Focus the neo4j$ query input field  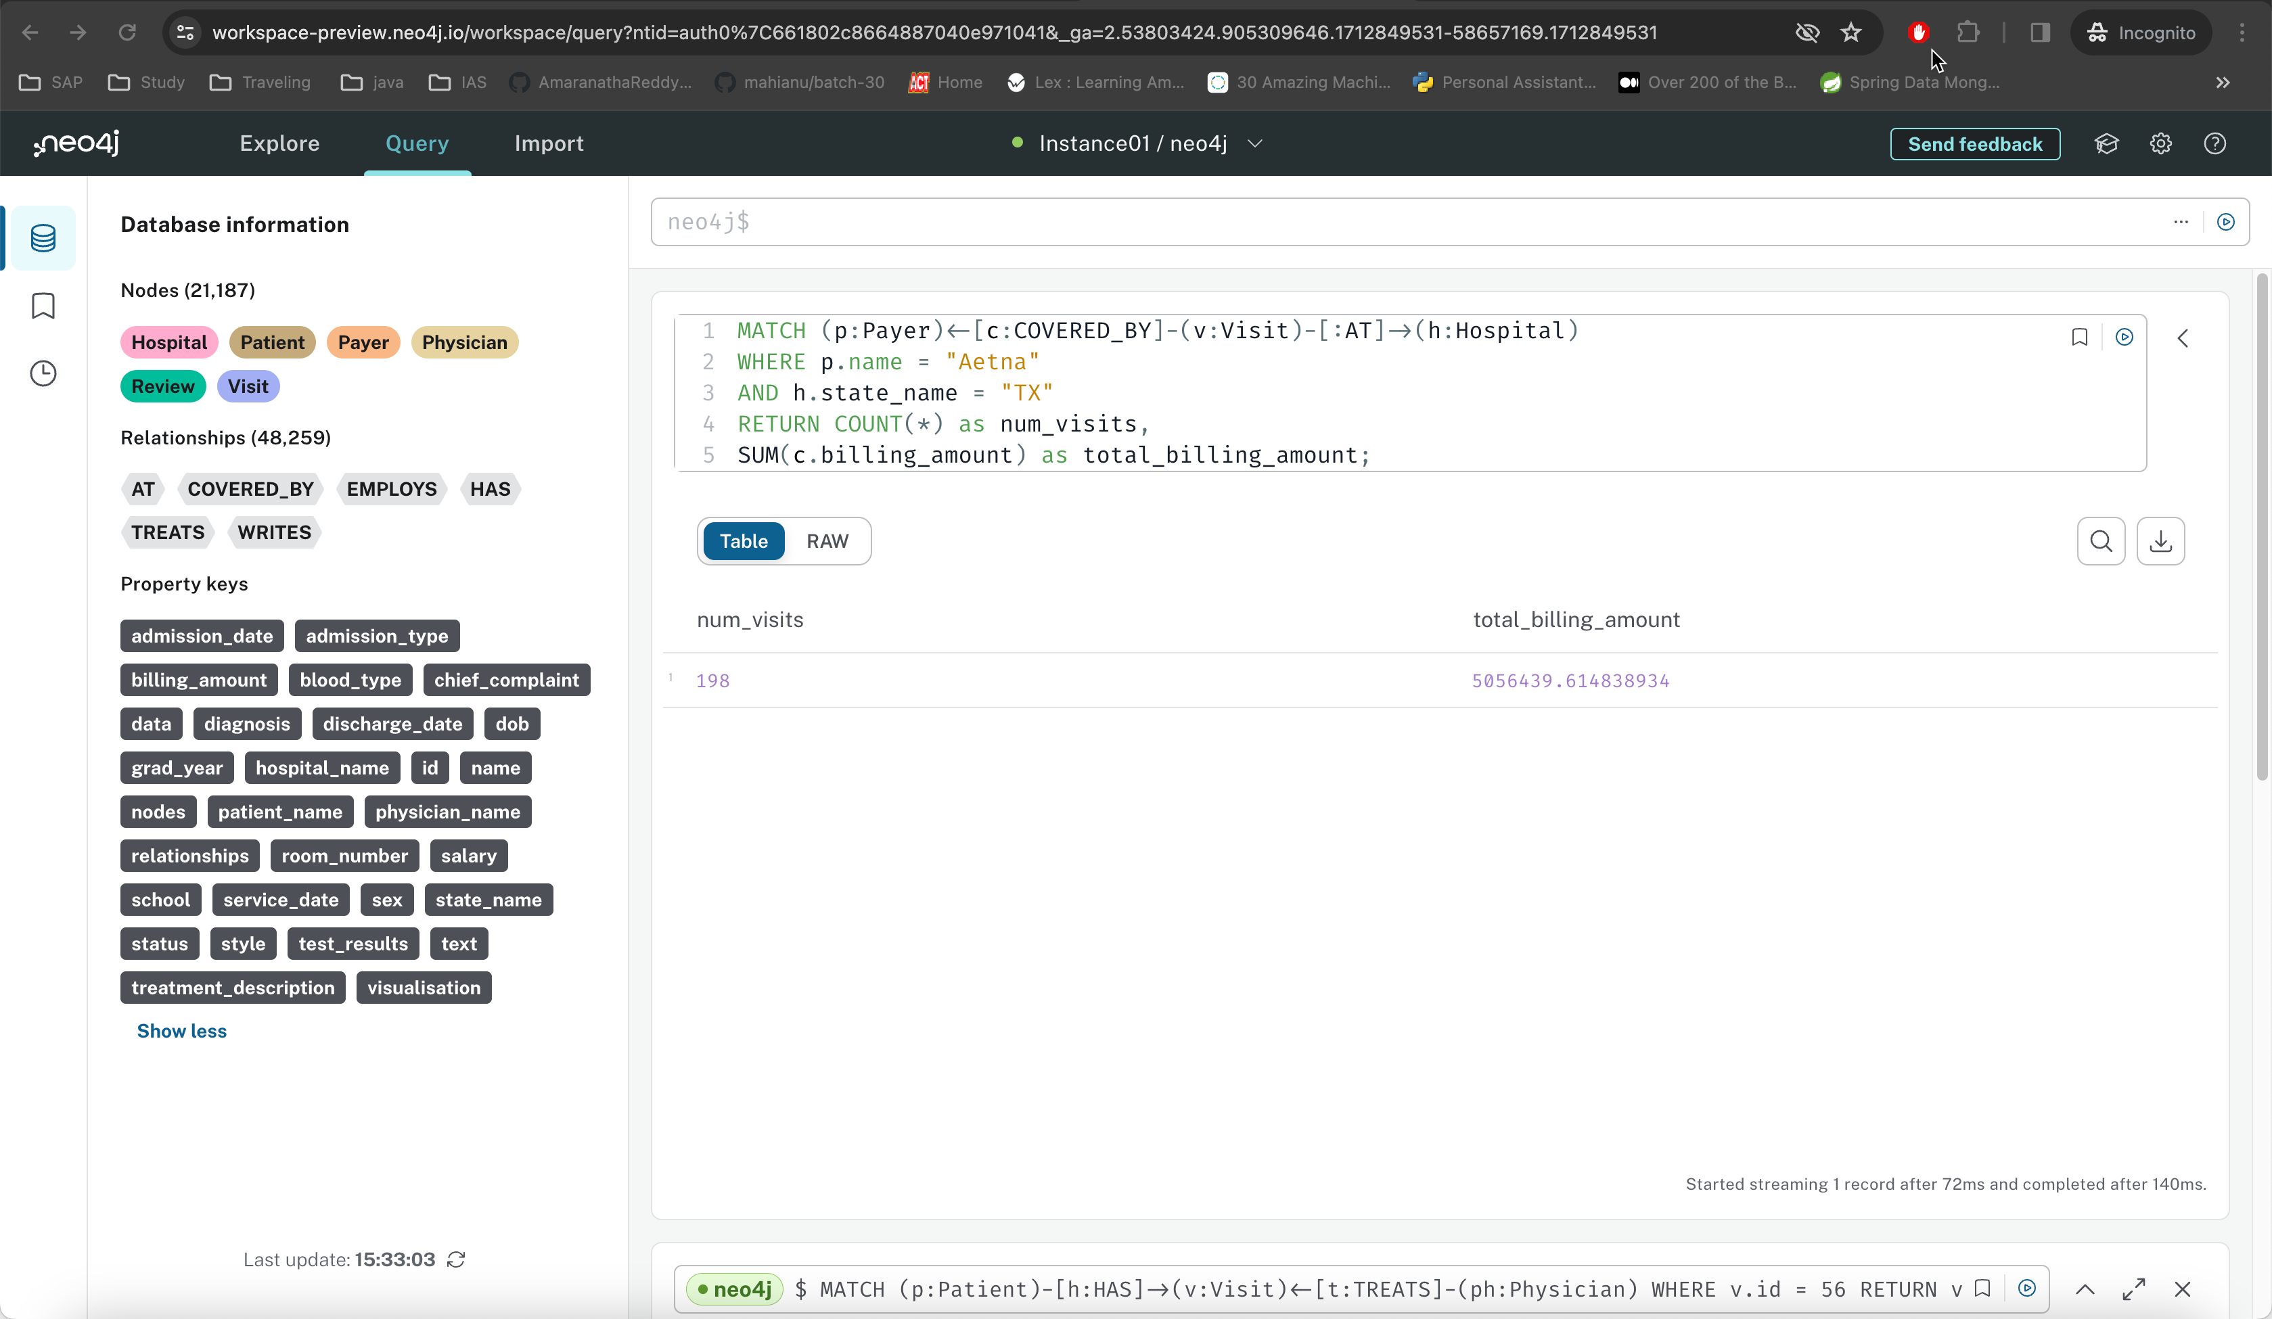(1407, 222)
